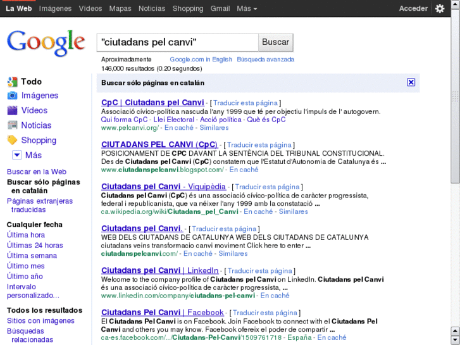Filter results by Última hora
The width and height of the screenshot is (460, 345).
point(26,235)
